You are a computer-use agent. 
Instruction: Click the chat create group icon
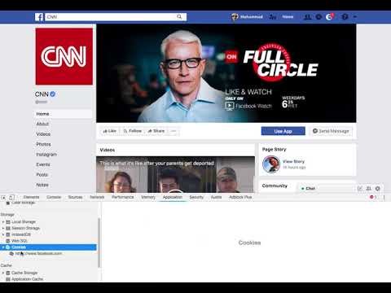369,189
